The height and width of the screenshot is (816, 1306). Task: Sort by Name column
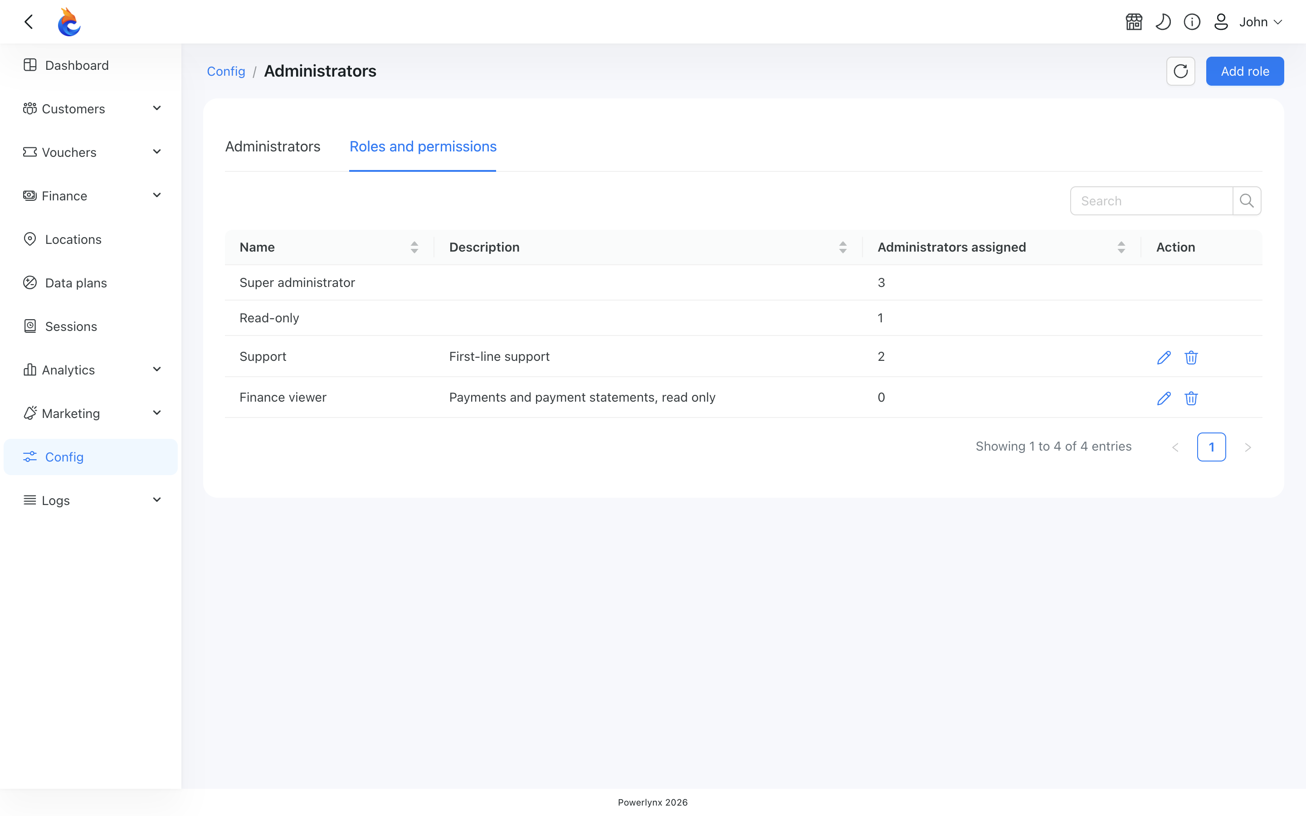[x=414, y=247]
